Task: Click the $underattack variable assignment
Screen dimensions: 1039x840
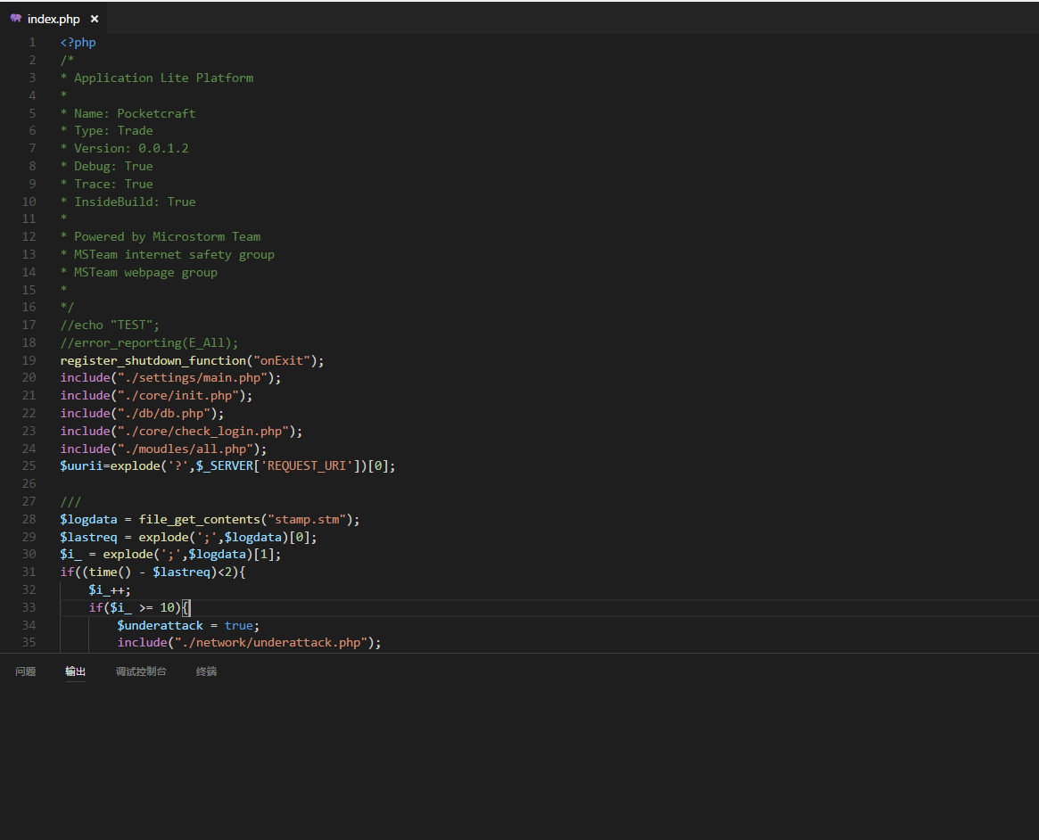Action: click(x=160, y=625)
